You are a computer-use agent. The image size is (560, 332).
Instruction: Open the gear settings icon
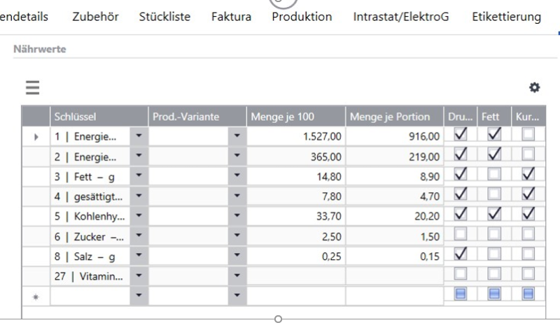tap(534, 87)
